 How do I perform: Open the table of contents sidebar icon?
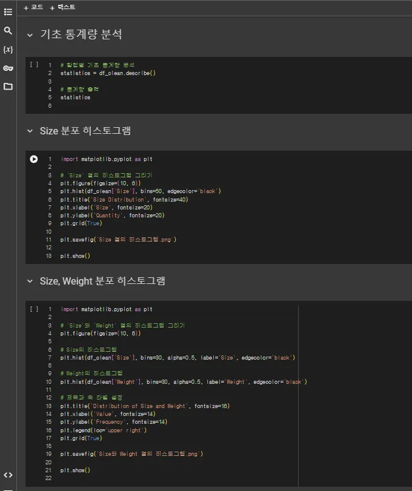pos(8,12)
